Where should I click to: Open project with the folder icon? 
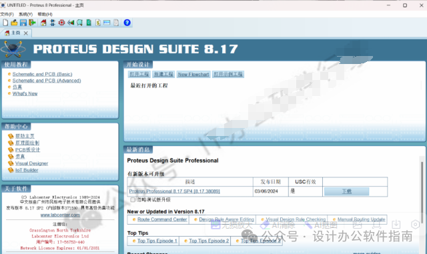point(14,23)
